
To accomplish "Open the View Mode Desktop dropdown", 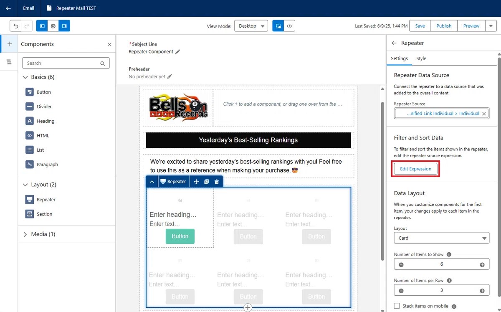I will pyautogui.click(x=251, y=26).
